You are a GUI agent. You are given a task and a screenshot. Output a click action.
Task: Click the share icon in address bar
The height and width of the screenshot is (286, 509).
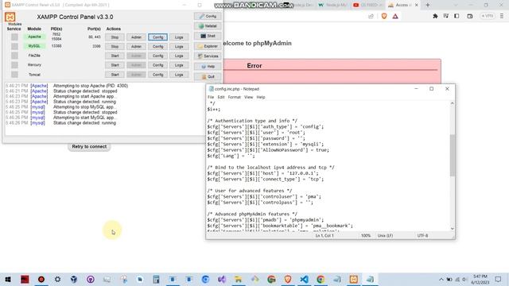click(x=371, y=16)
